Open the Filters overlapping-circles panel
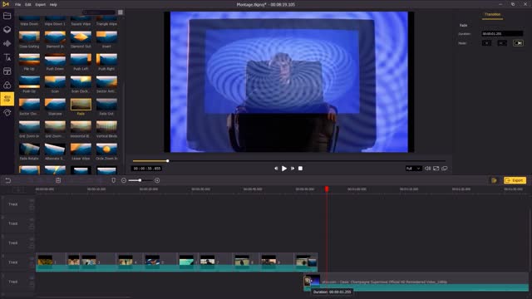Viewport: 532px width, 299px height. pos(7,85)
